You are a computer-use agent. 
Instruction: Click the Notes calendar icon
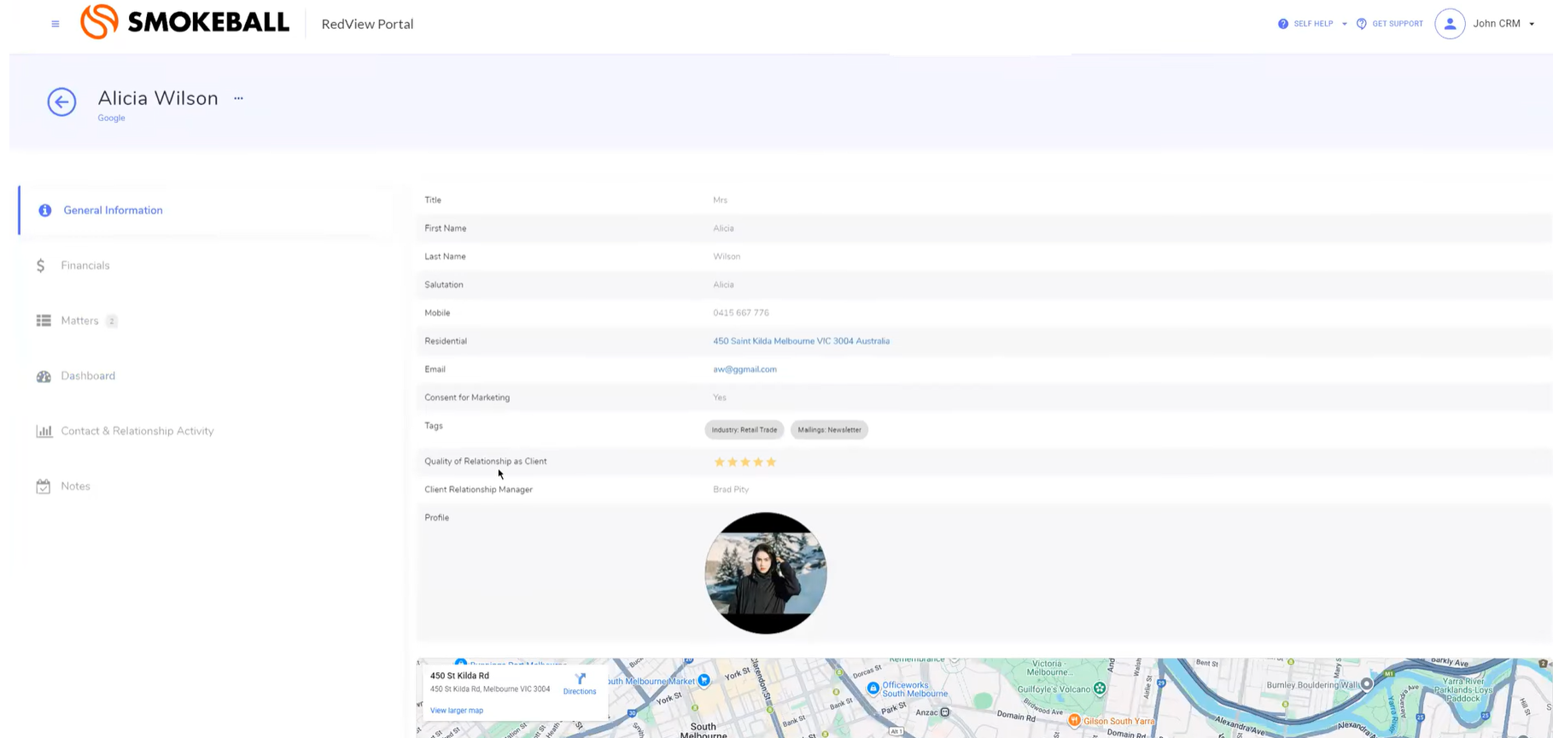click(44, 486)
